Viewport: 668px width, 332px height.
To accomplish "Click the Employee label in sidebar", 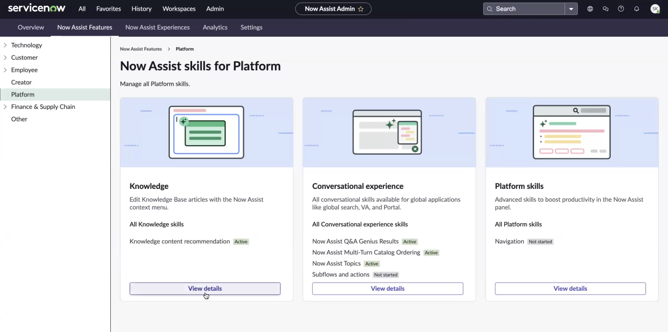I will (x=24, y=70).
